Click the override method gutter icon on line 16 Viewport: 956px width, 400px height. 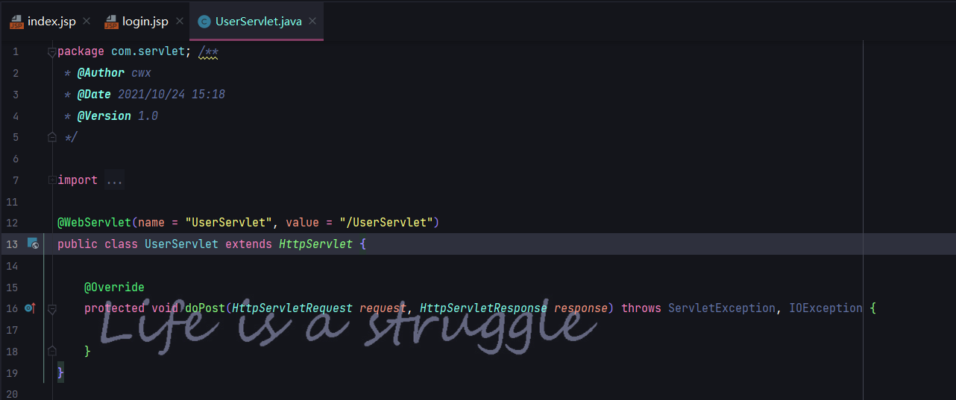[x=30, y=308]
